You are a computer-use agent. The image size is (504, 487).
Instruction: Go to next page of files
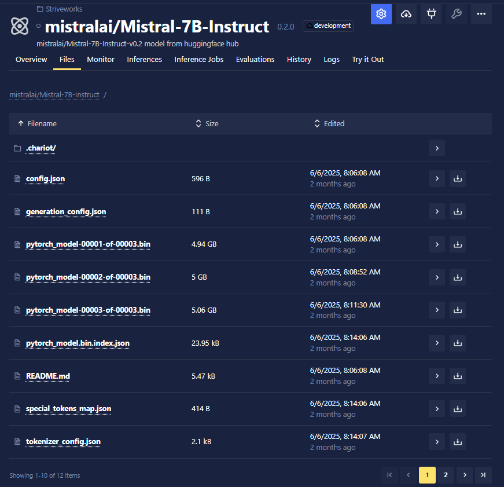(x=465, y=475)
